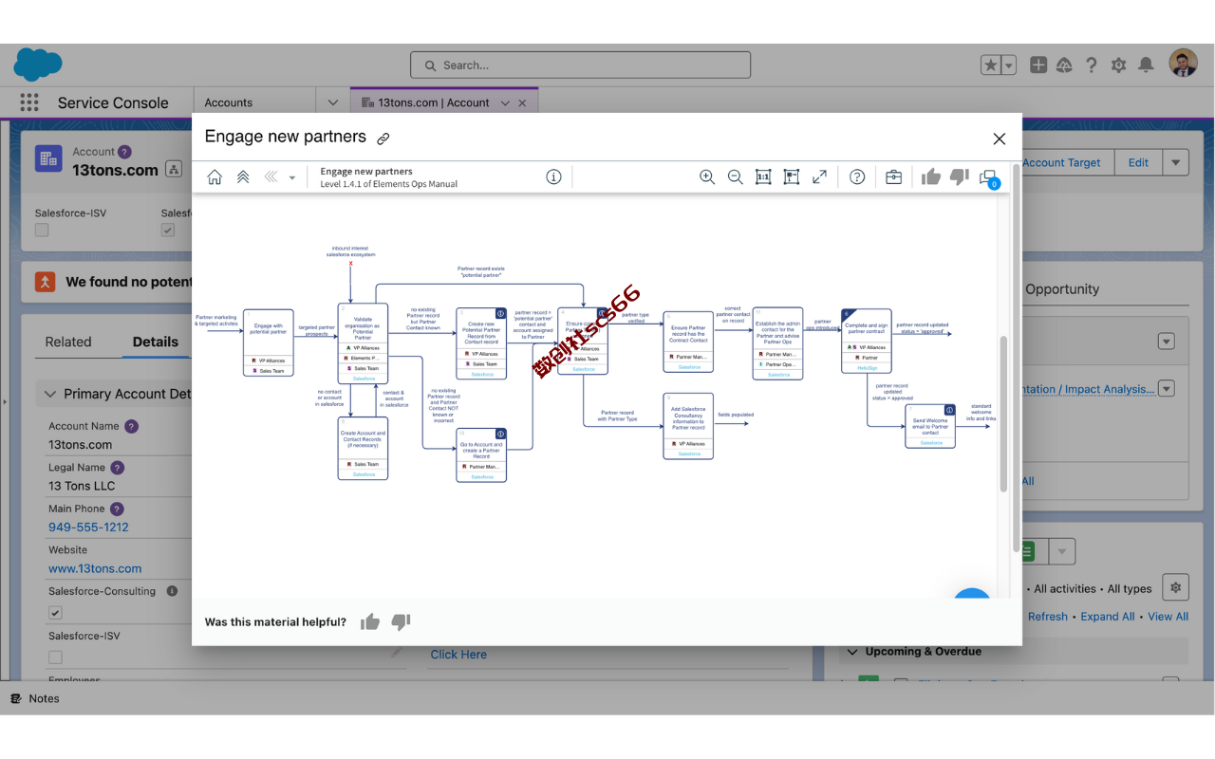
Task: Call main phone 949-555-1212 link
Action: click(x=88, y=528)
